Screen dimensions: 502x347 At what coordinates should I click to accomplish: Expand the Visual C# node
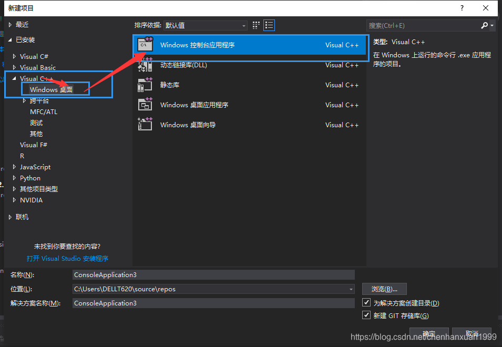(x=14, y=56)
